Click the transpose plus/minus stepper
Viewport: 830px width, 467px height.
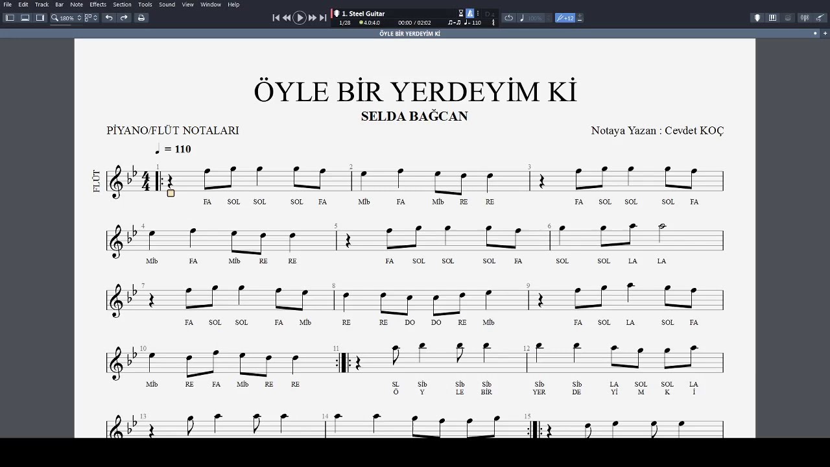[580, 18]
